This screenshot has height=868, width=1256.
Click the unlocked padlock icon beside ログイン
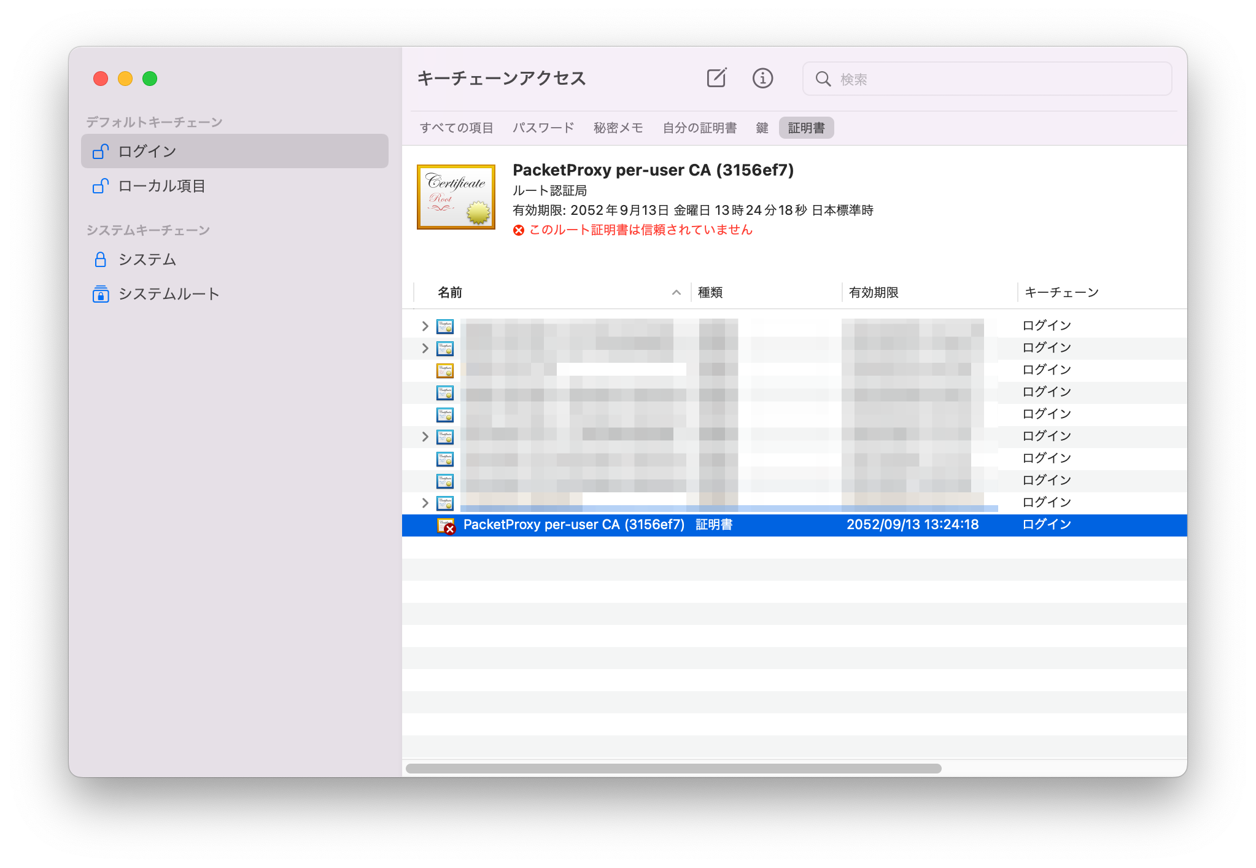pos(101,151)
